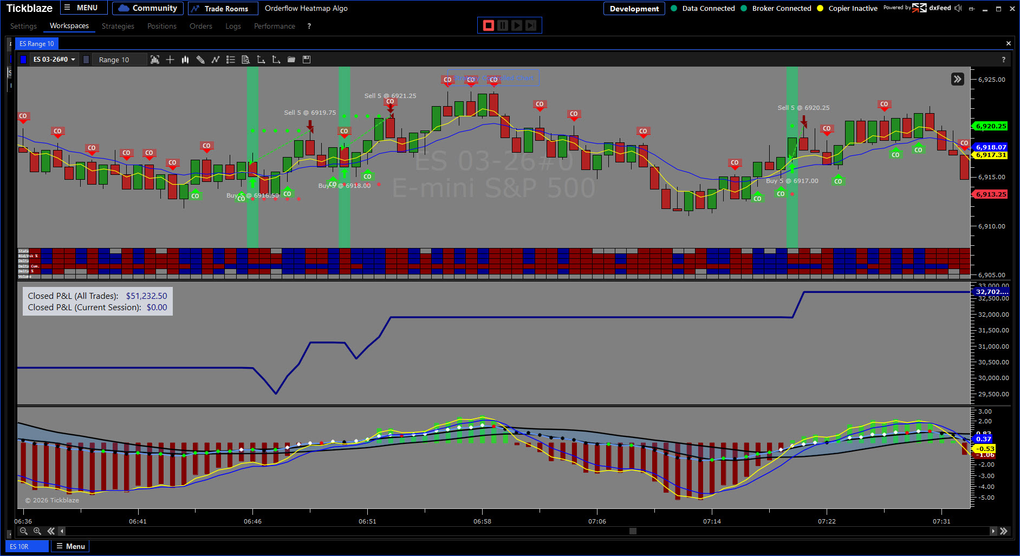Open the Range 10 interval selector
The image size is (1020, 556).
point(119,60)
